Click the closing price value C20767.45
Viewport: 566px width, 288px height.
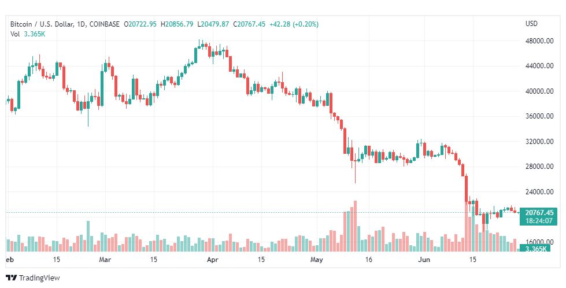(249, 24)
